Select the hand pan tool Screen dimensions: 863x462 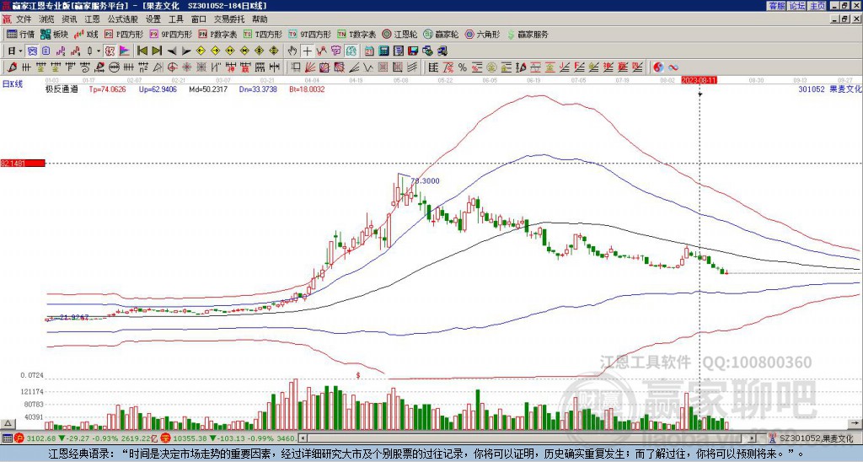click(x=292, y=51)
